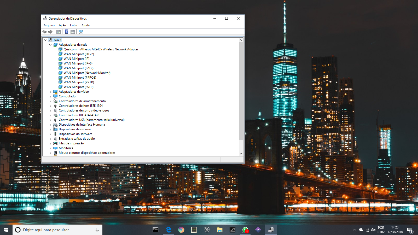The image size is (418, 235).
Task: Click the N4V3 computer icon
Action: click(50, 40)
